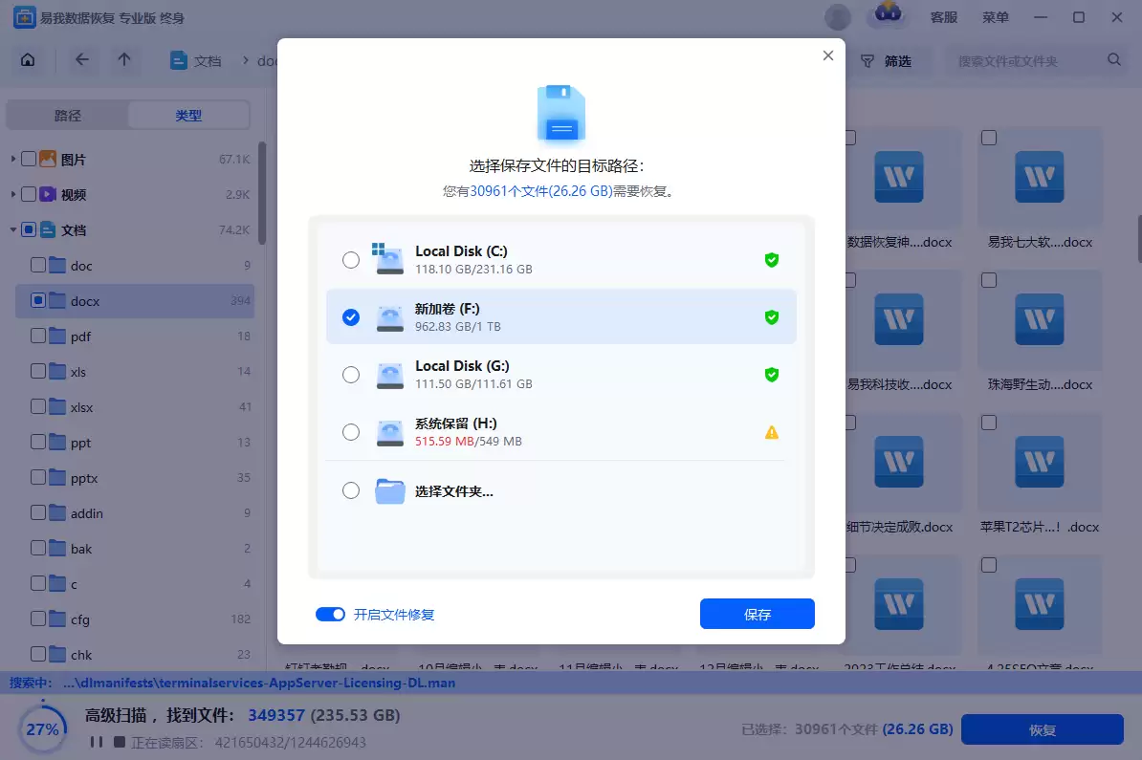
Task: Check the pdf folder checkbox
Action: pos(38,337)
